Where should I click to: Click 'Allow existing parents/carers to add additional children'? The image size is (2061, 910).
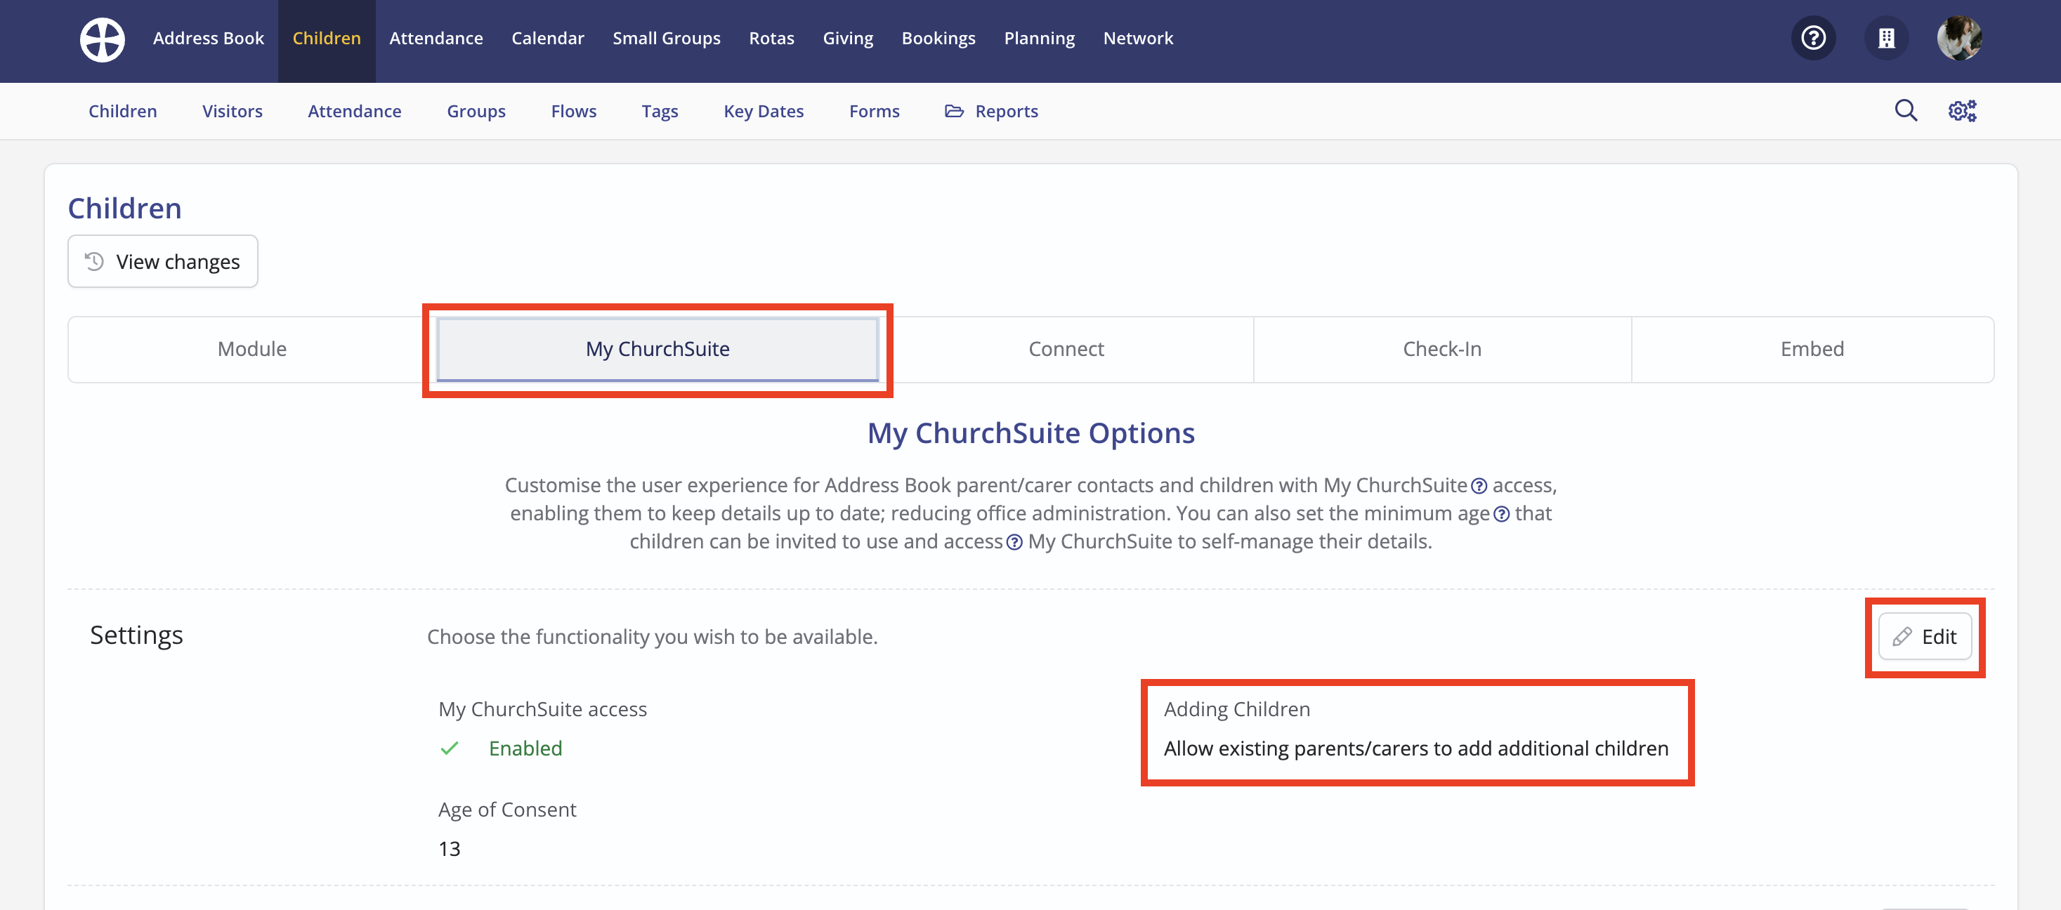tap(1416, 749)
